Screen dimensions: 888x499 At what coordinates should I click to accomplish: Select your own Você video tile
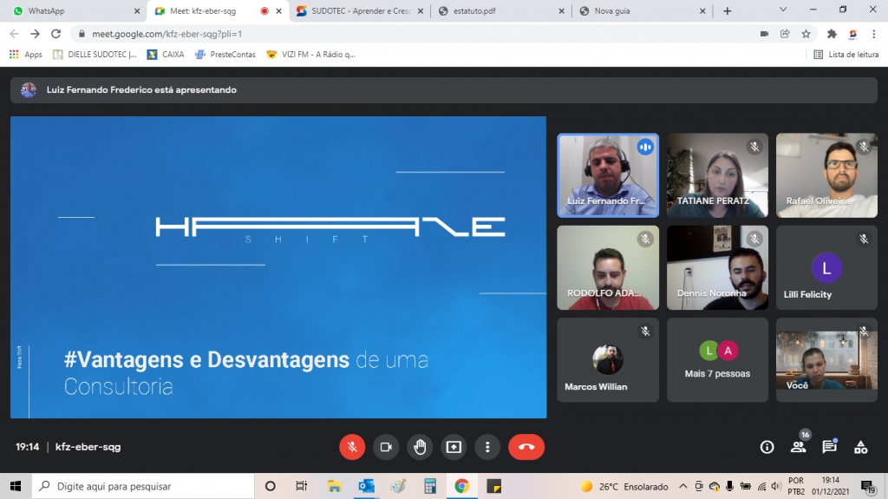pyautogui.click(x=826, y=359)
